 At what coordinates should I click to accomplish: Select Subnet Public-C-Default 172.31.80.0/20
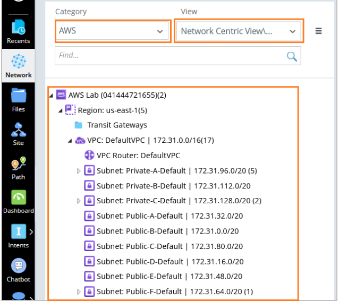[x=169, y=246]
